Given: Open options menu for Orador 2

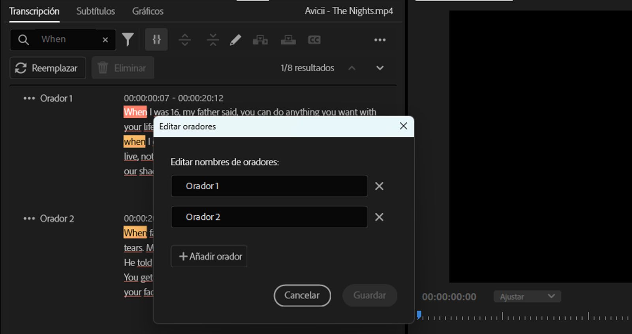Looking at the screenshot, I should (29, 218).
